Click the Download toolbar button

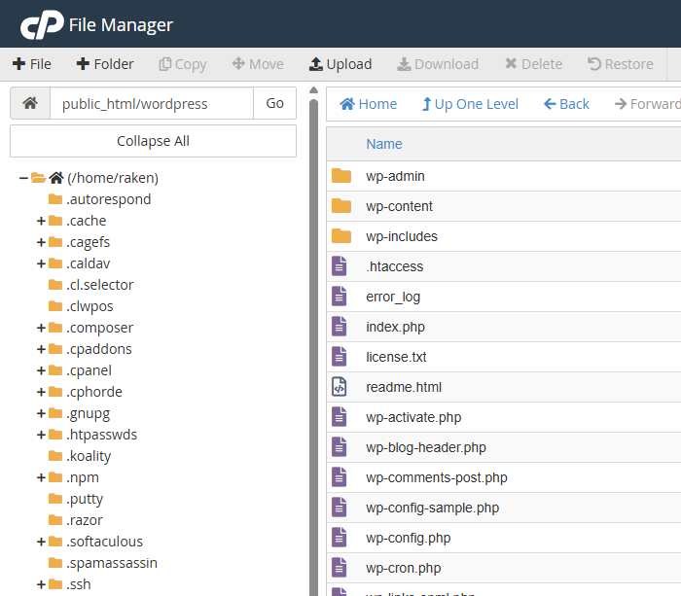tap(438, 64)
